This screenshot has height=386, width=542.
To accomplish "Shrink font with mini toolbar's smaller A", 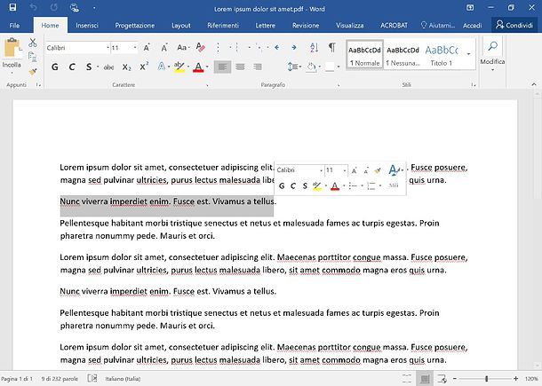I will 366,170.
